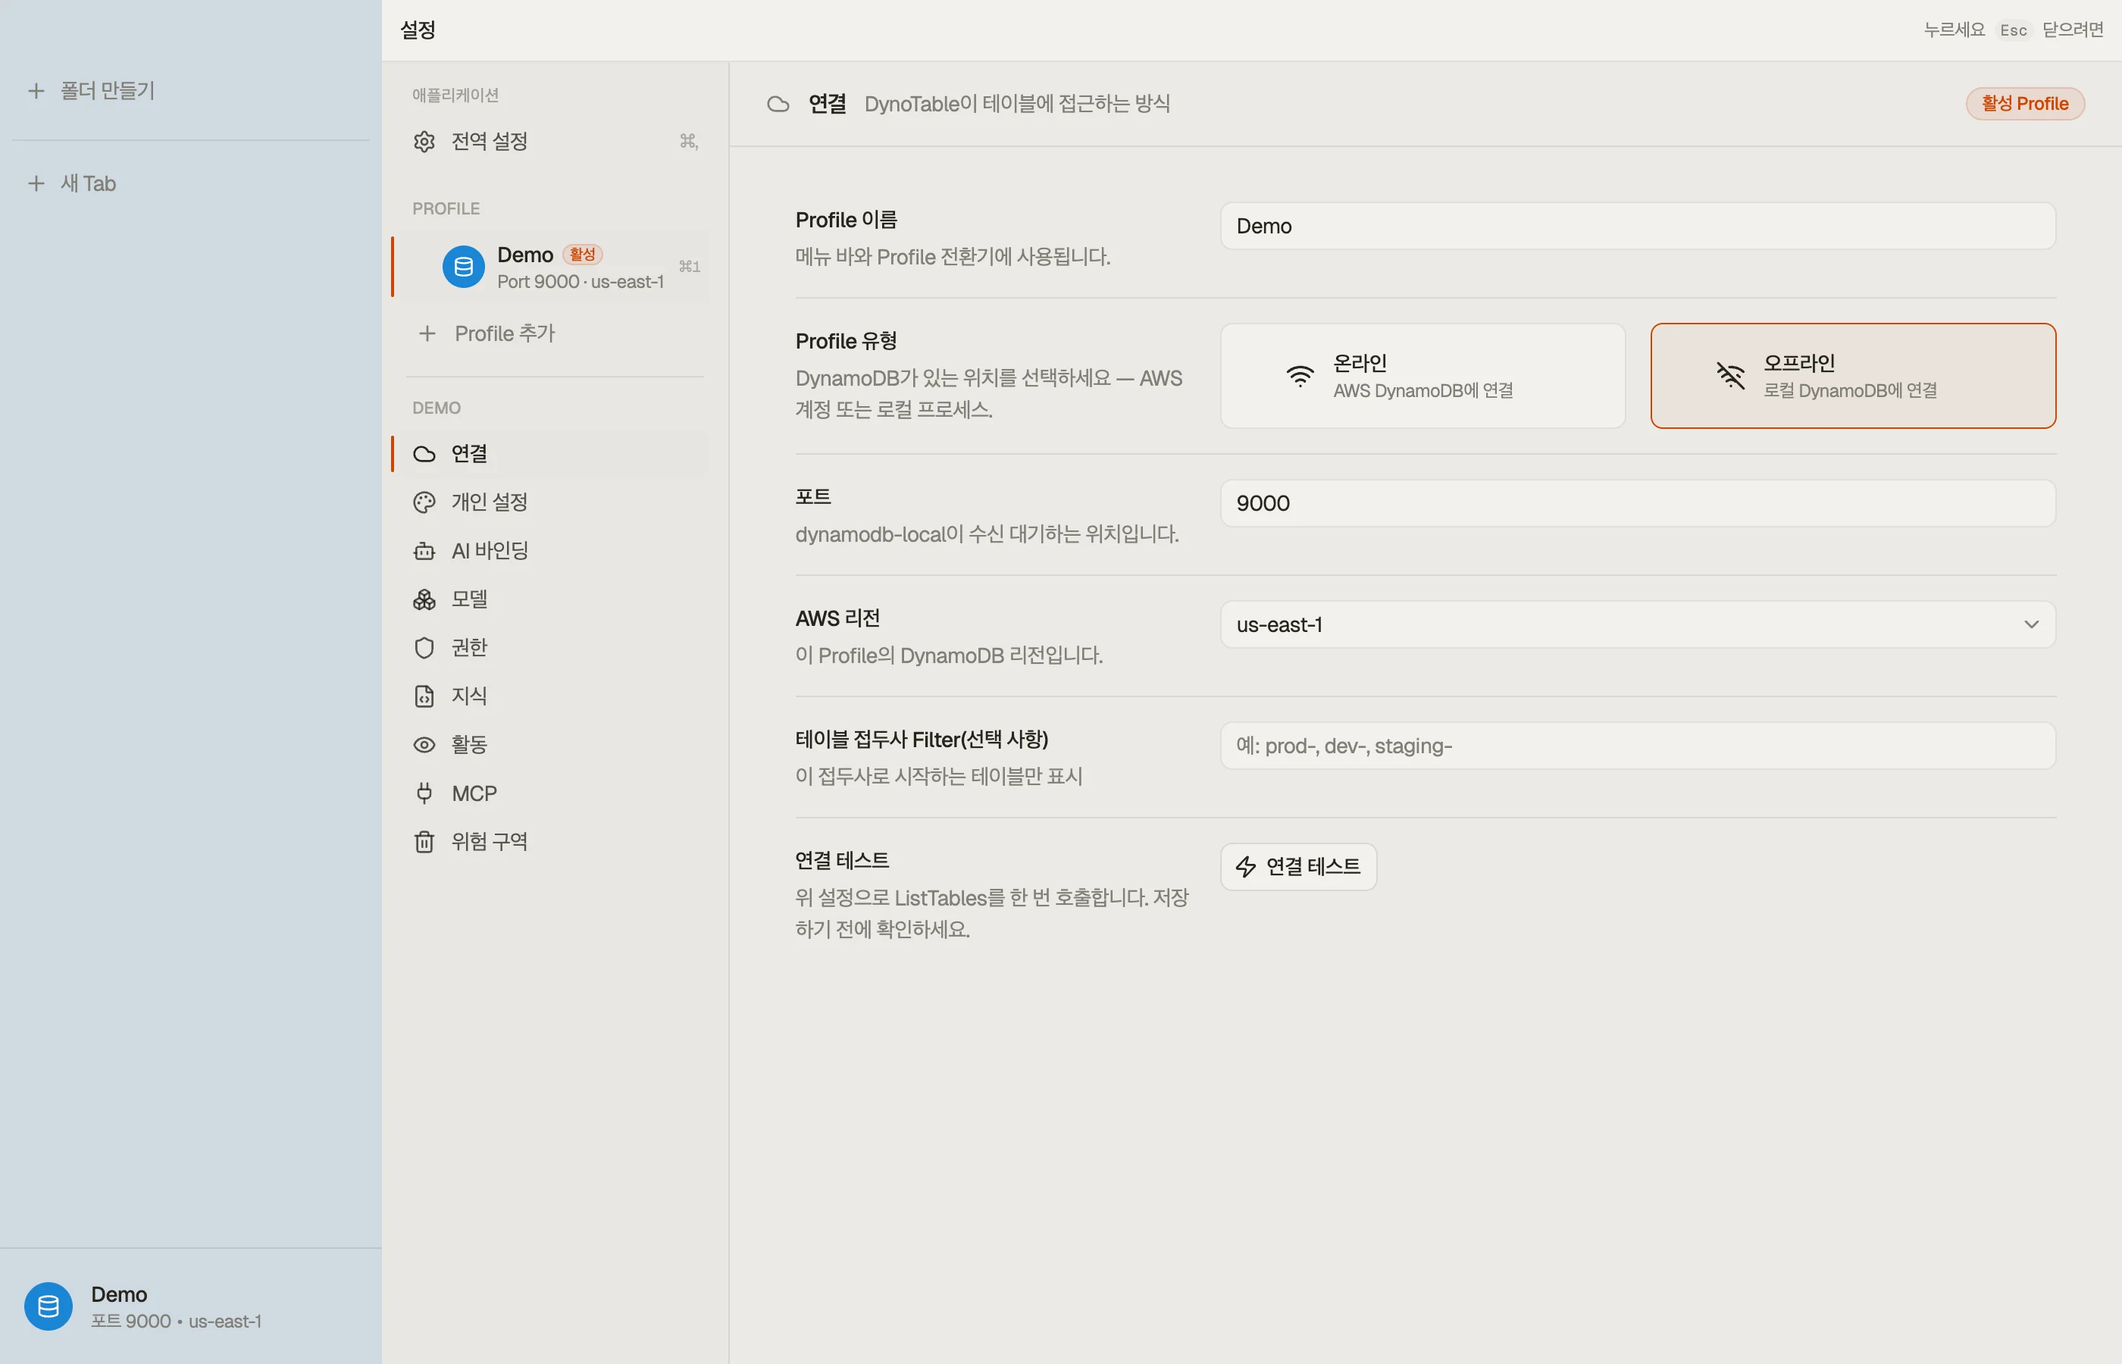Click the eye icon for 활동

[424, 745]
